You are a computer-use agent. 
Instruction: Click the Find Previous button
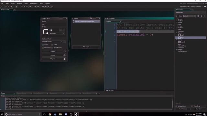[183, 109]
